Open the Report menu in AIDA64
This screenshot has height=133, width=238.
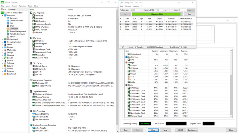pyautogui.click(x=14, y=6)
